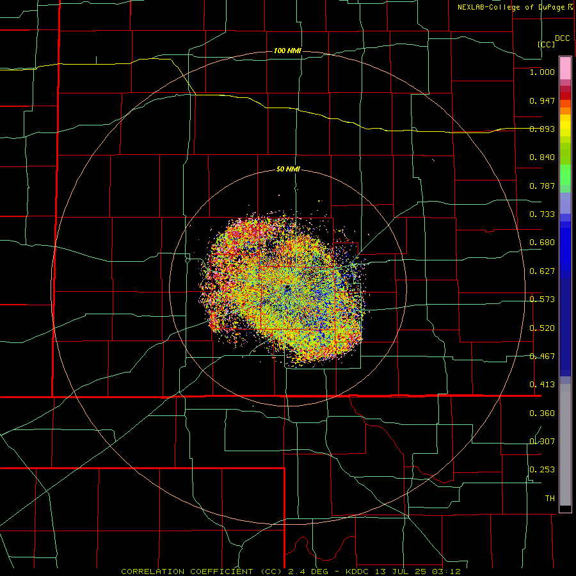Click the 0.307 legend value
Image resolution: width=576 pixels, height=576 pixels.
click(542, 442)
